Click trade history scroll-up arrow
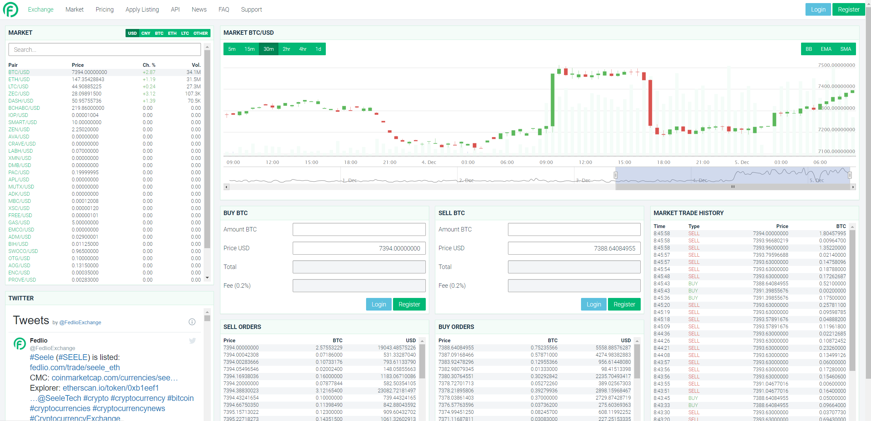 pyautogui.click(x=852, y=227)
